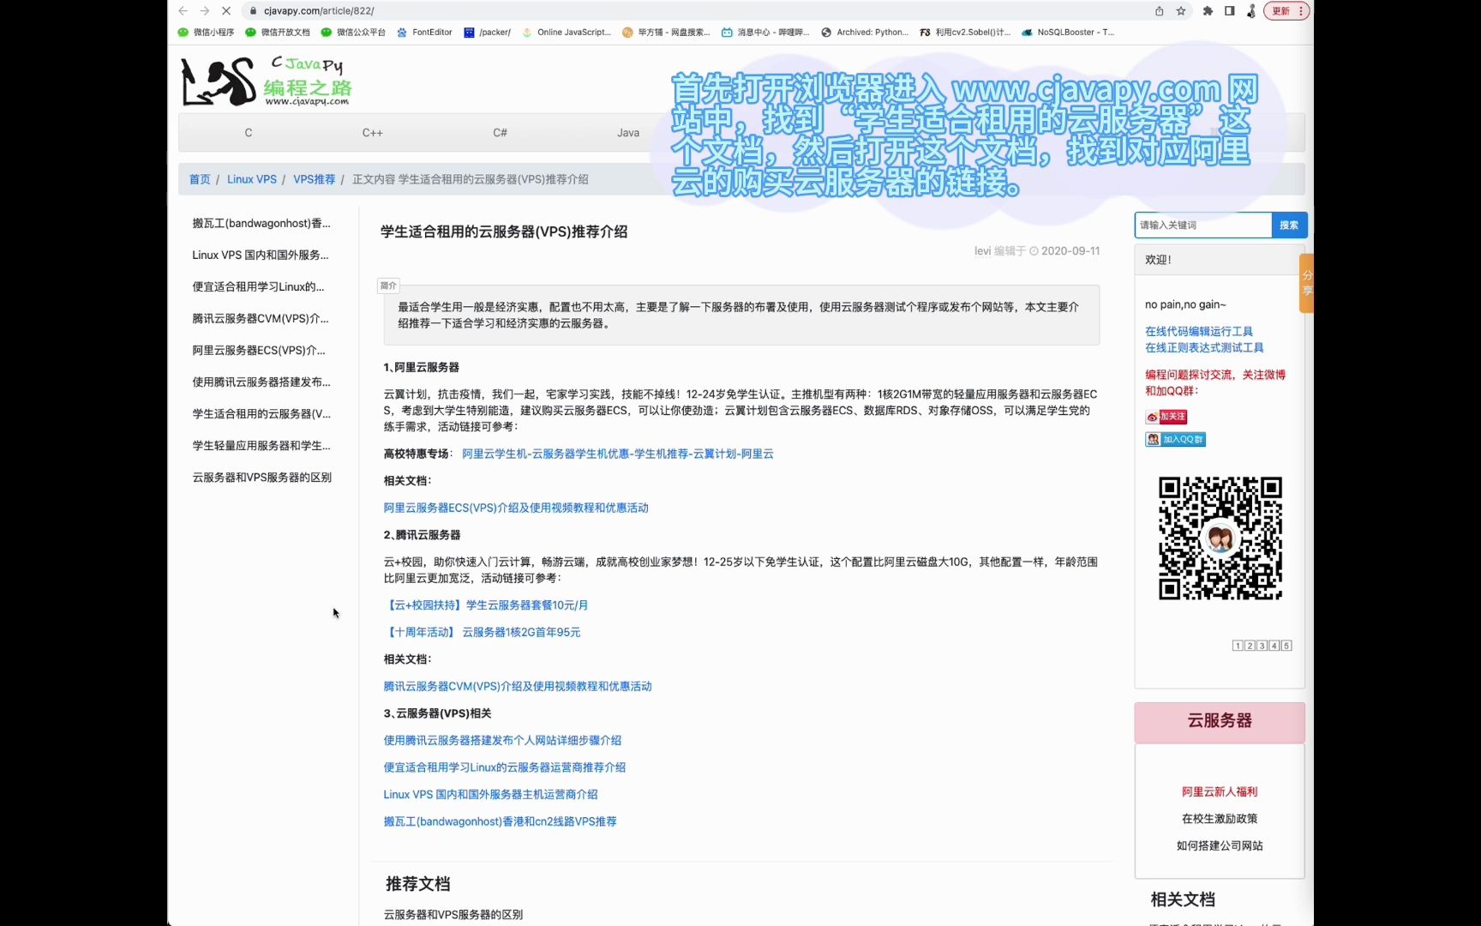Open Linux VPS 国内和国外服务器主机运营商介绍 link
The image size is (1481, 926).
tap(490, 794)
